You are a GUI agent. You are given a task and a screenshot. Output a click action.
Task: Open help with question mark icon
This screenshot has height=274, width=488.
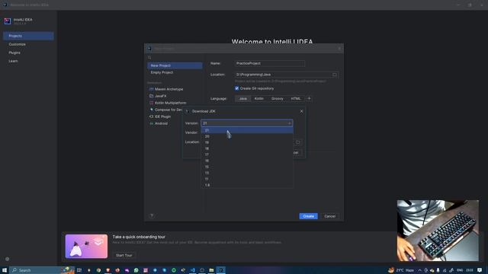152,216
